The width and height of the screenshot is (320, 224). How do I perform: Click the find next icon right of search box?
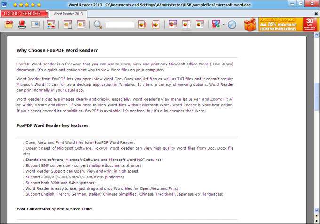click(x=142, y=24)
